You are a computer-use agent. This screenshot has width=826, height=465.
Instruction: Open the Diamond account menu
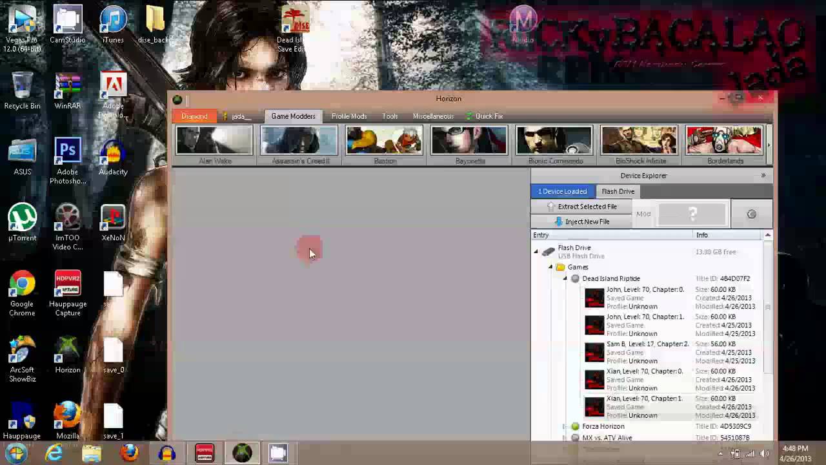(194, 116)
